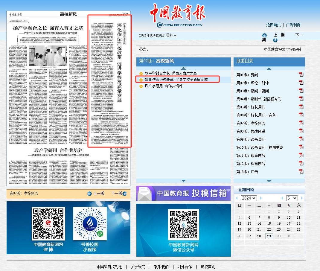
Task: Open PDF icon for 第02版 评论·时评
Action: pyautogui.click(x=301, y=83)
